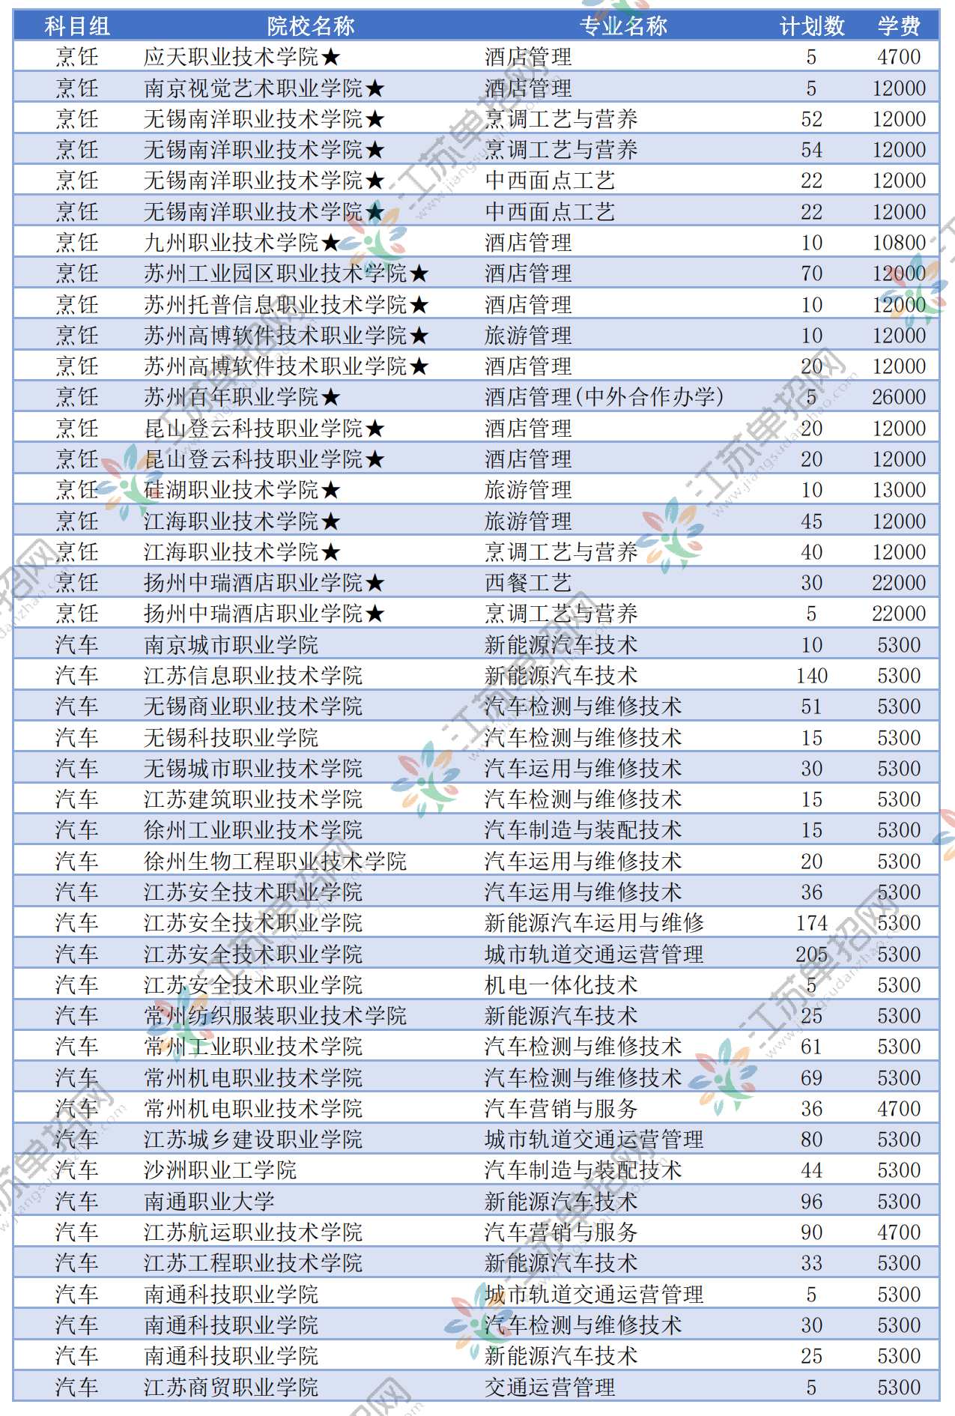This screenshot has width=955, height=1416.
Task: Click the plan number 140
Action: coord(812,676)
